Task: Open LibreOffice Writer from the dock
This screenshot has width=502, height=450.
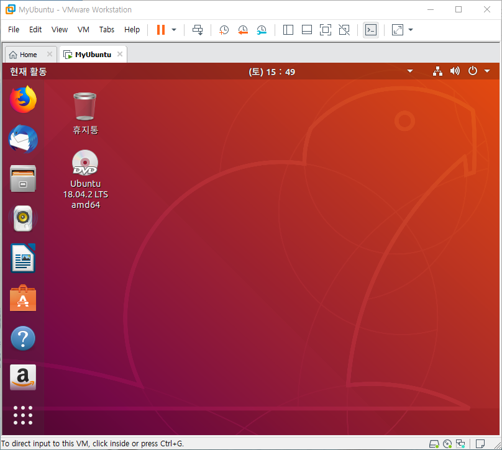Action: point(23,258)
